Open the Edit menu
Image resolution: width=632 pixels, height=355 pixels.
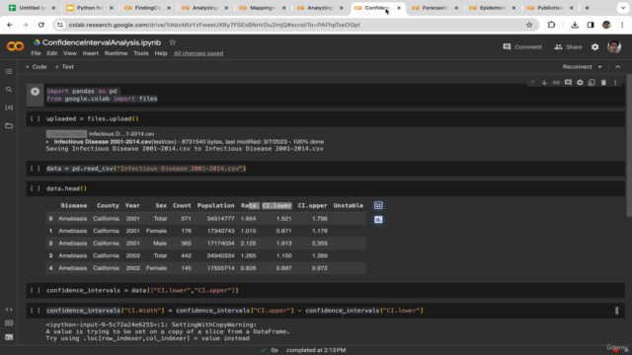pos(52,53)
